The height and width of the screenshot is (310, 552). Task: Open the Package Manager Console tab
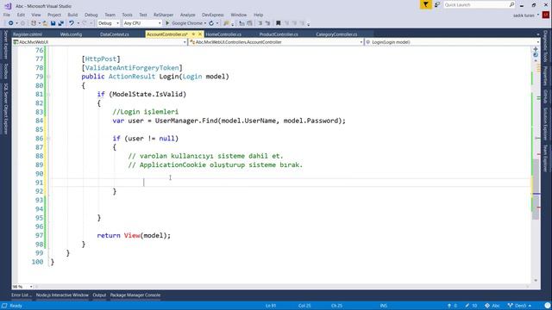click(135, 295)
